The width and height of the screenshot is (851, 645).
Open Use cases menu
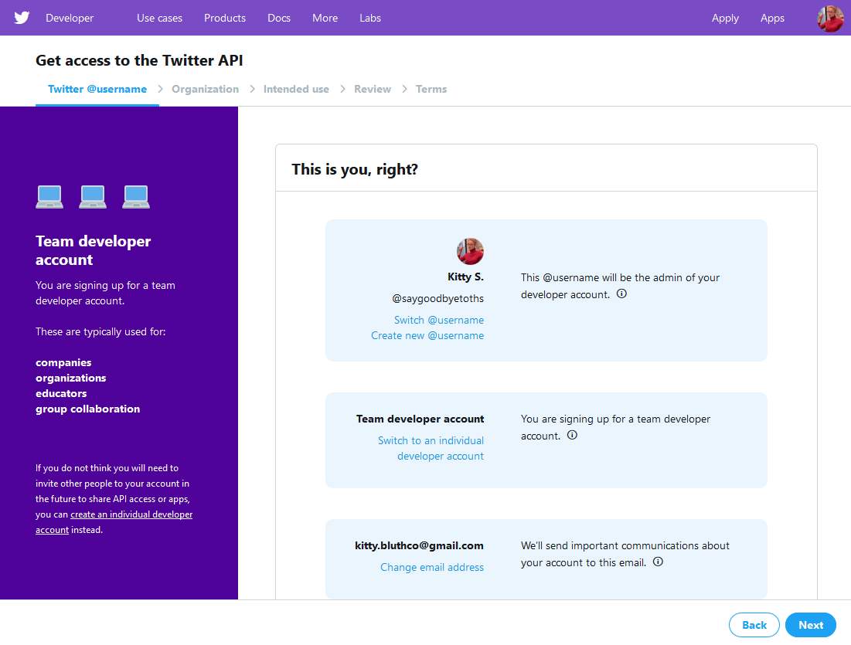[x=159, y=18]
